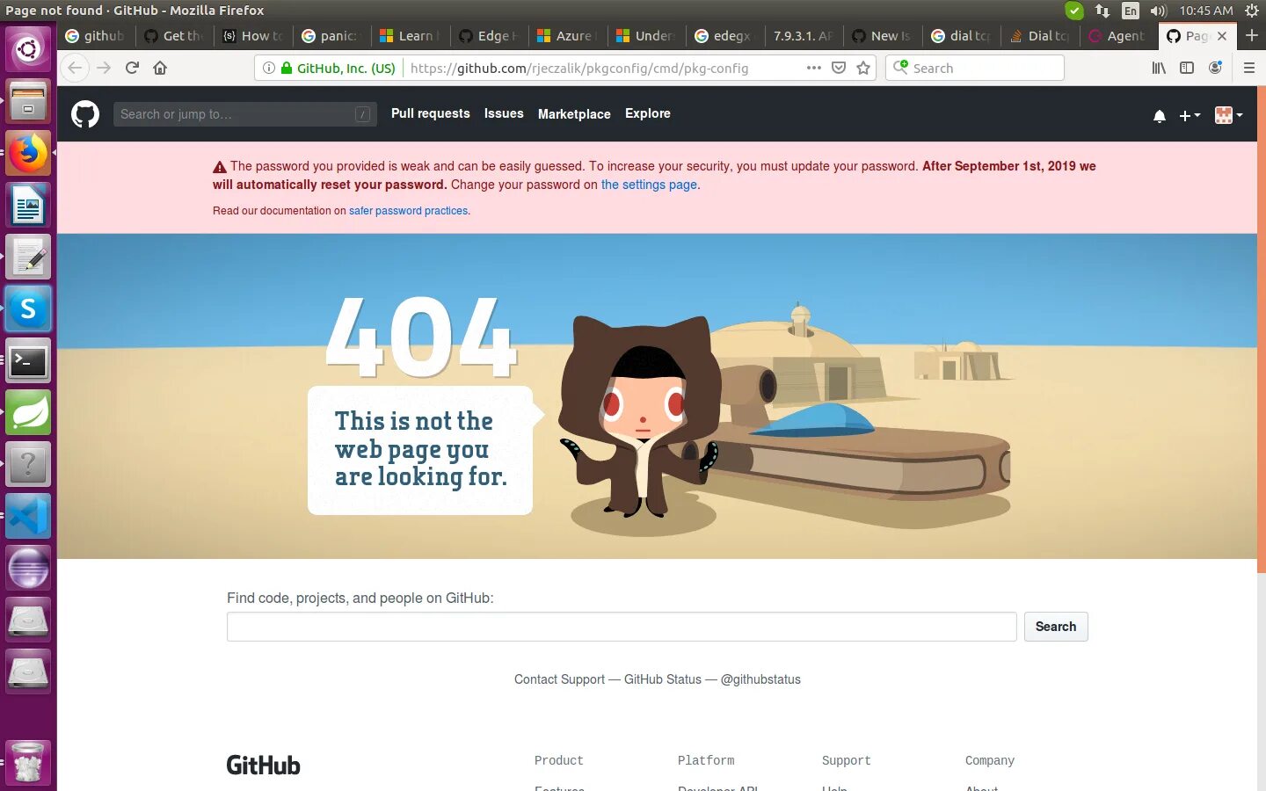This screenshot has width=1266, height=791.
Task: Click green padlock security icon
Action: coord(287,68)
